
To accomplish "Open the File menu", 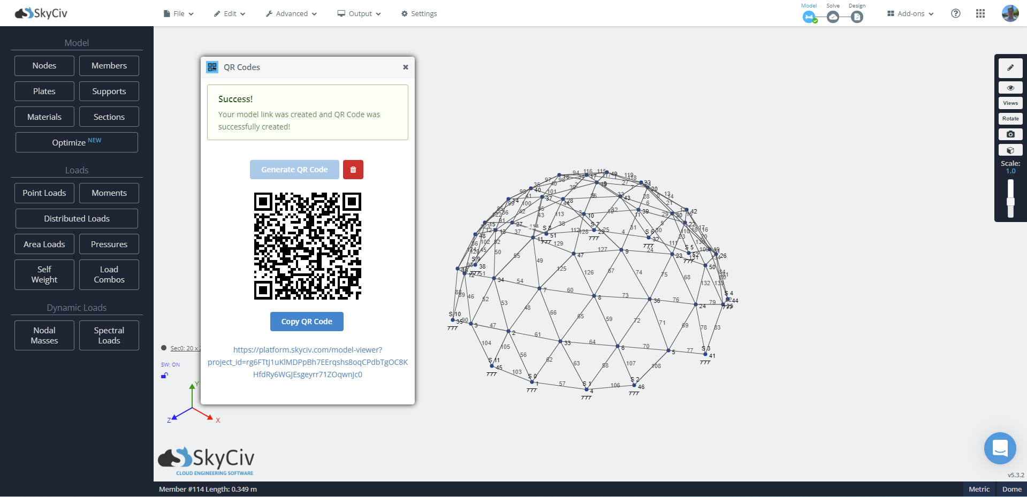I will [x=179, y=13].
